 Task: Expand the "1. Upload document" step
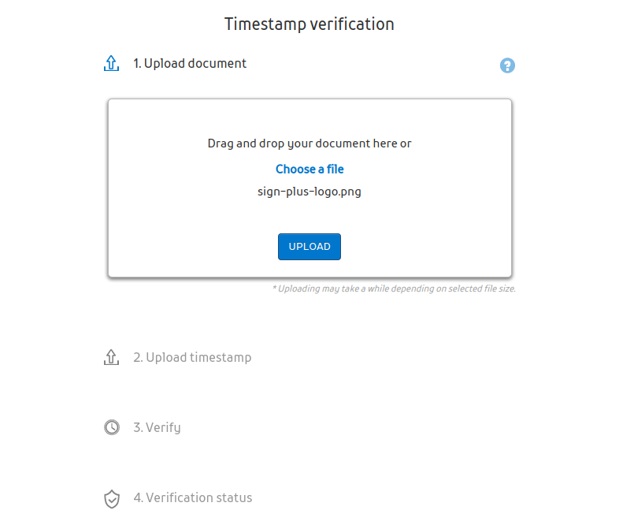[189, 64]
